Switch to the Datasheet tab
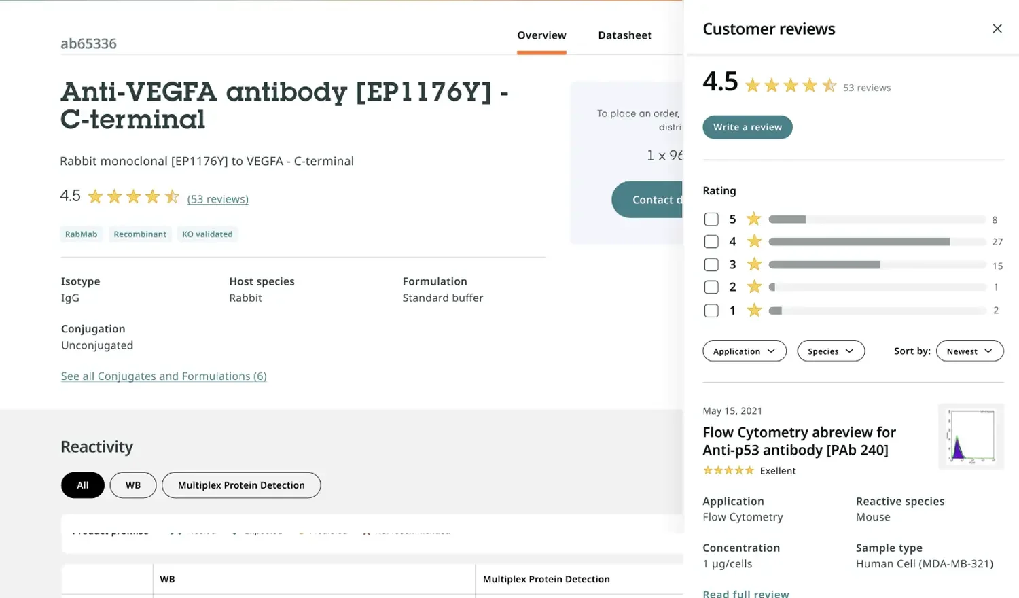This screenshot has width=1019, height=598. [624, 35]
